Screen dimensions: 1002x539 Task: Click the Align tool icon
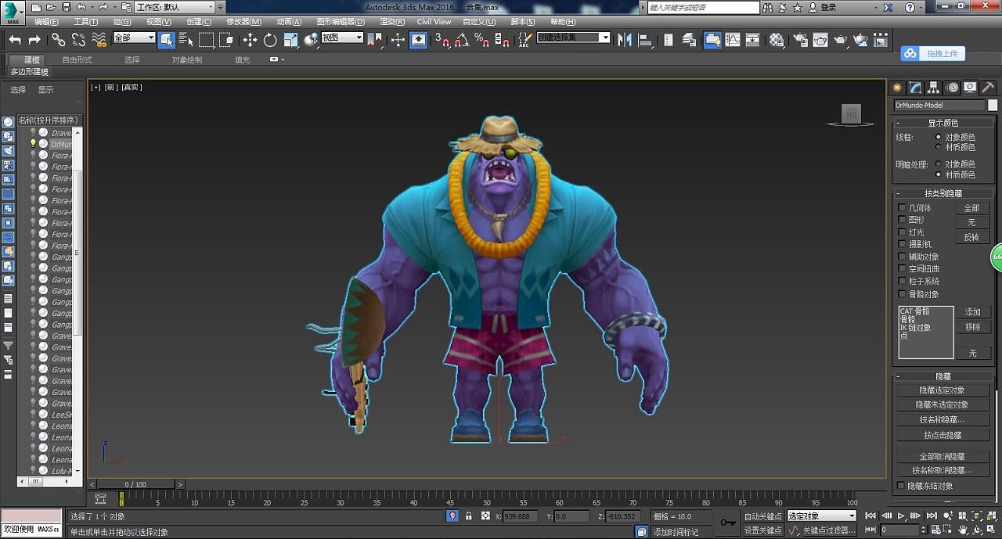pos(645,40)
